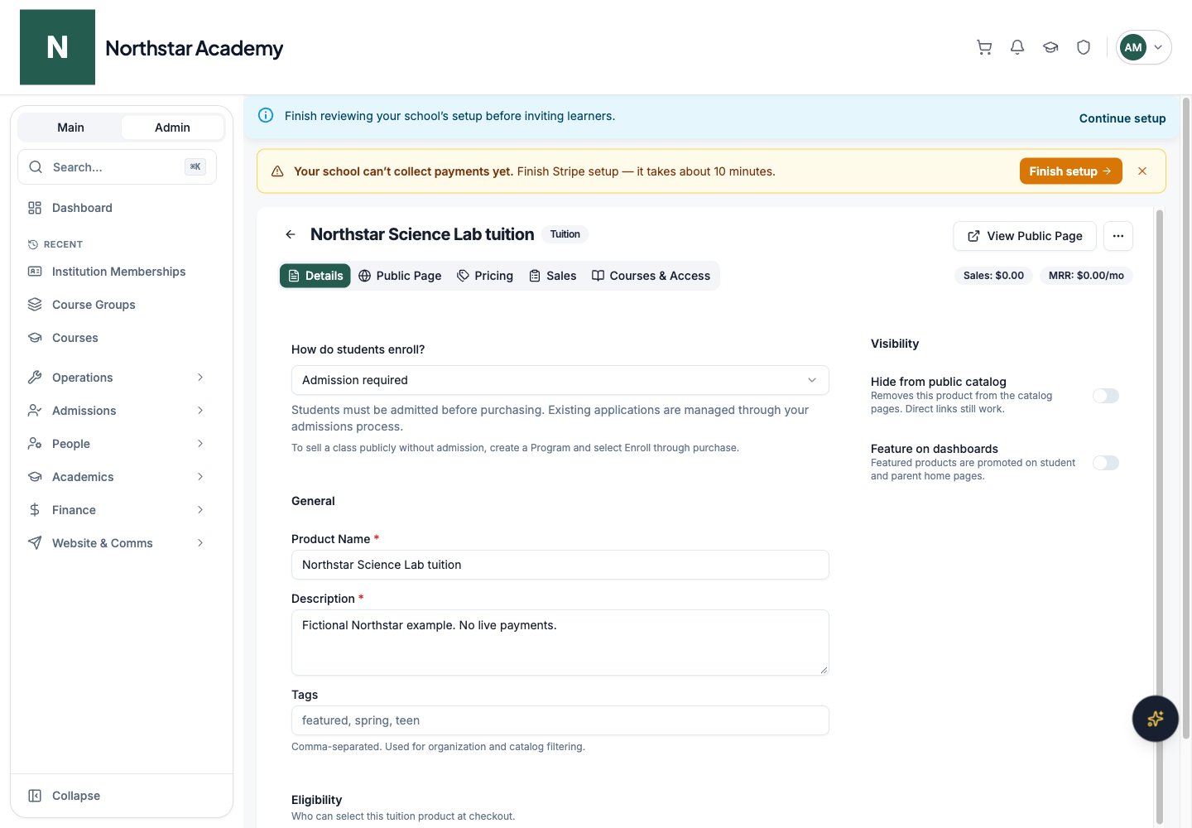Go back using the left arrow icon

(291, 234)
